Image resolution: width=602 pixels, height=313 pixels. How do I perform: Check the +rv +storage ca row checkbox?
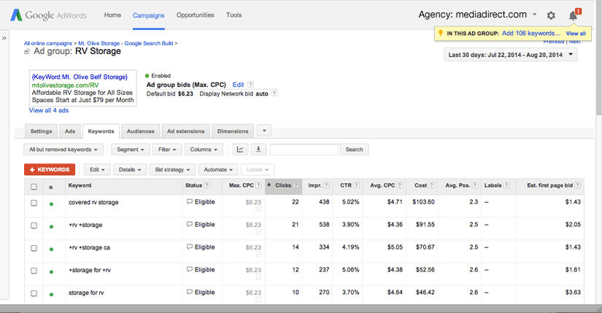pyautogui.click(x=34, y=248)
